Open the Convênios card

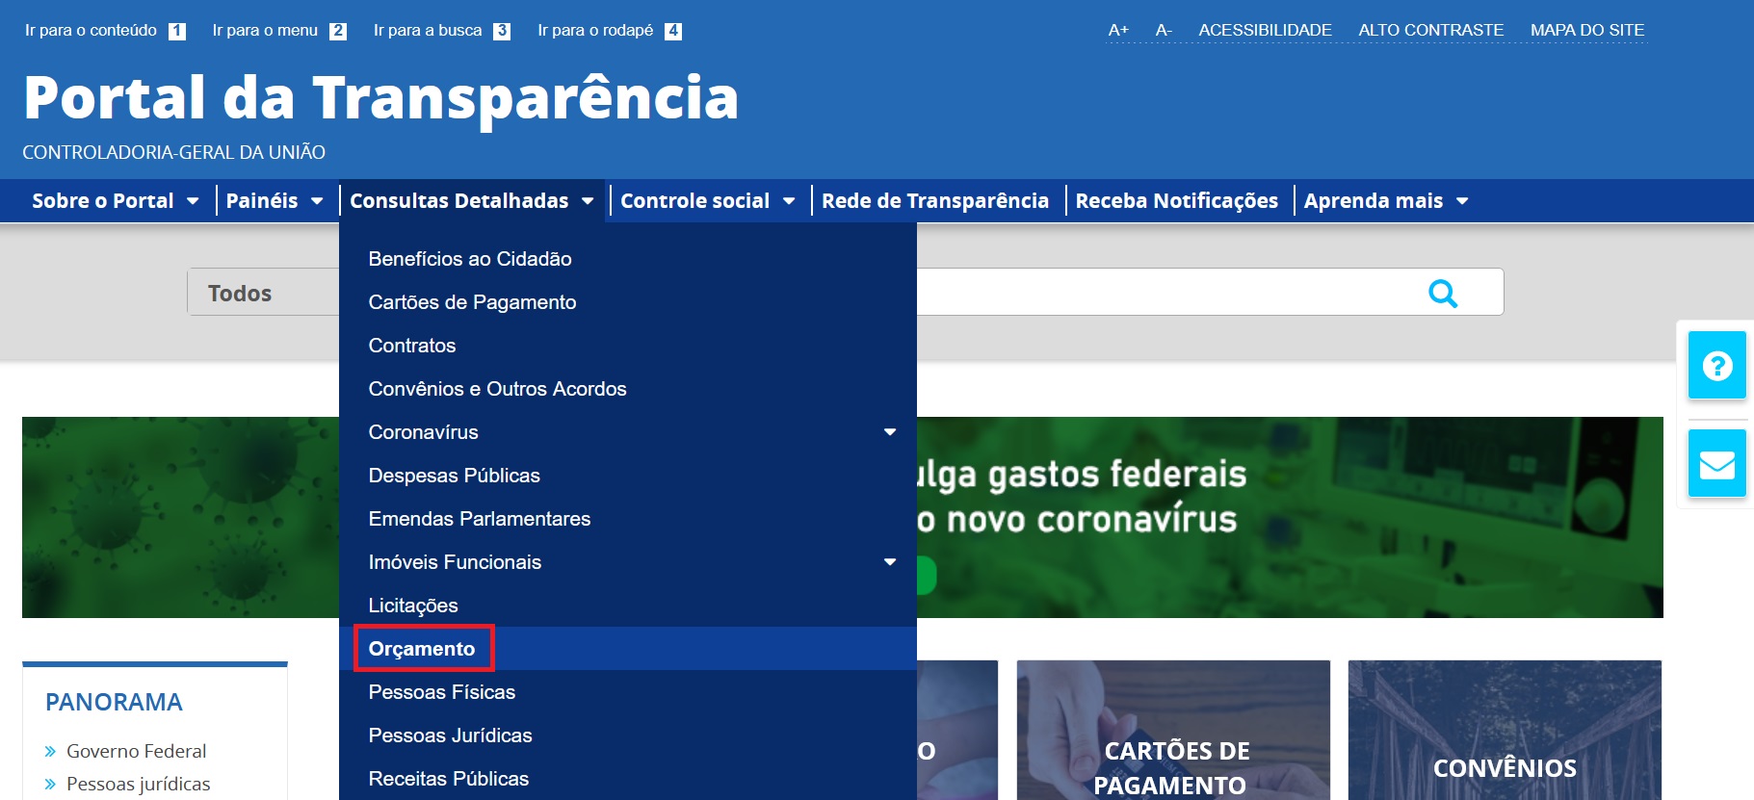[x=1505, y=730]
